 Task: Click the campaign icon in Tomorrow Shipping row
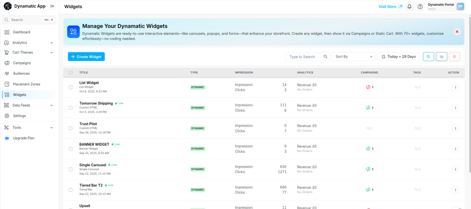pos(368,108)
